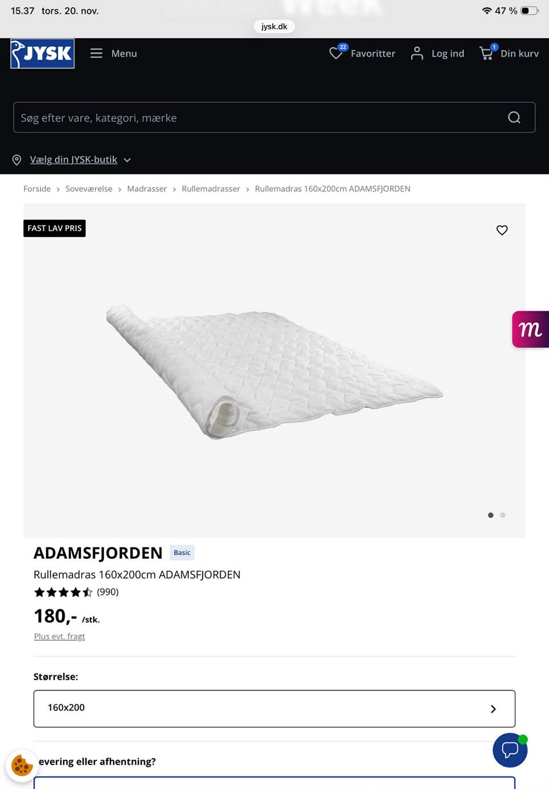Open the 160x200 size selector
This screenshot has height=789, width=549.
click(274, 708)
